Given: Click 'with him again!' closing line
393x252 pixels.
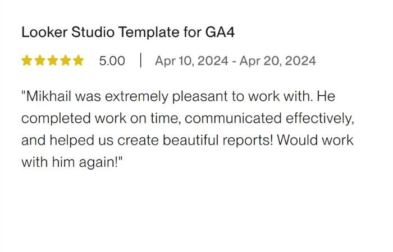Looking at the screenshot, I should coord(72,162).
